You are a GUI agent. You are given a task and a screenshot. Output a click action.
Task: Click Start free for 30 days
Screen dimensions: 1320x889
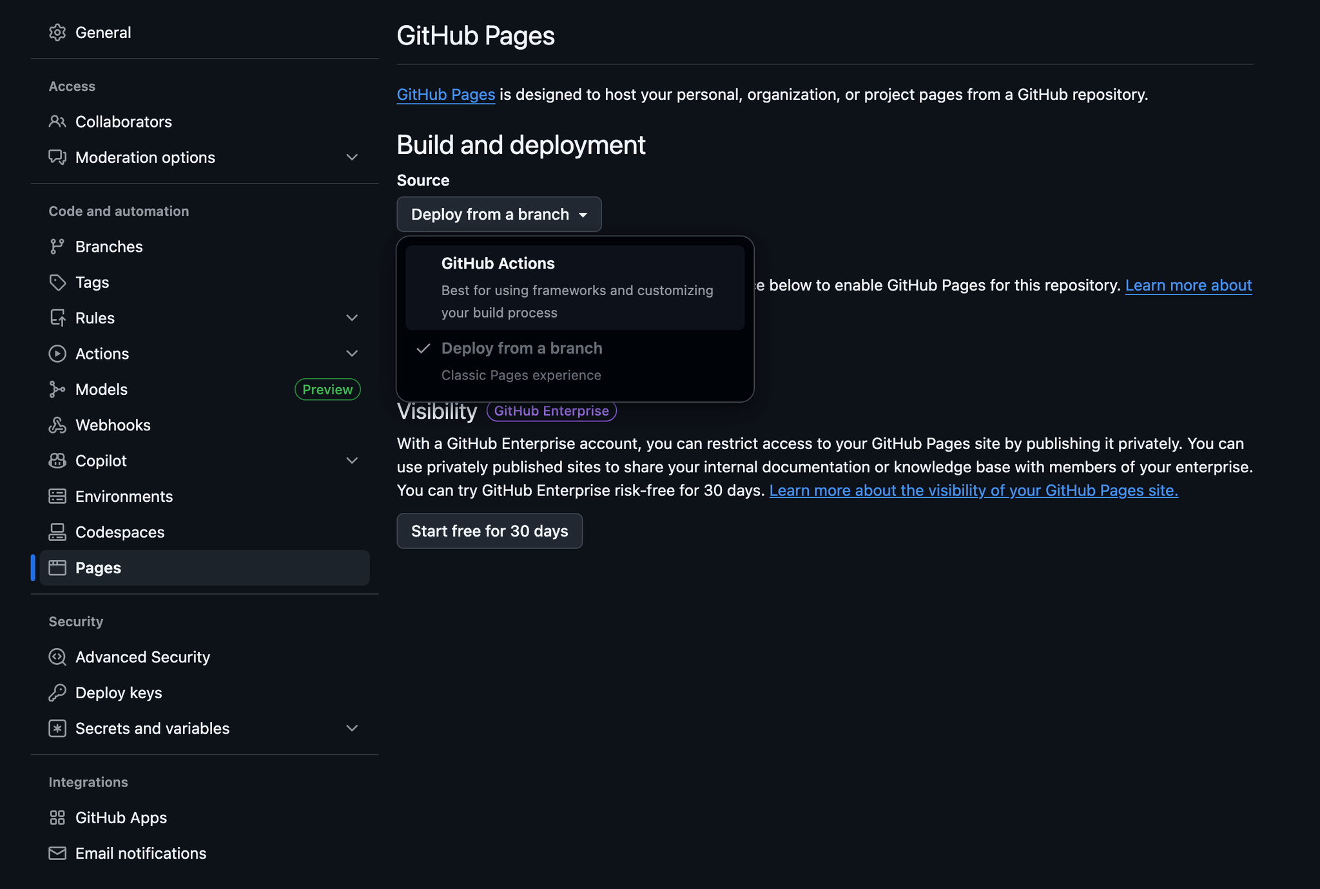(x=489, y=531)
